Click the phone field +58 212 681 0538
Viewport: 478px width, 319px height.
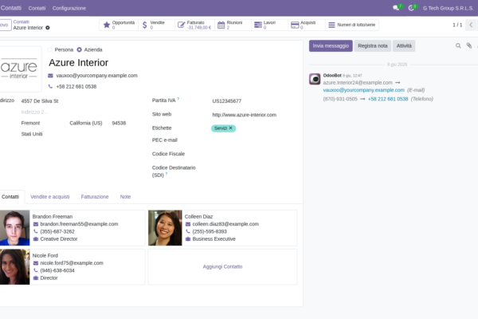76,87
